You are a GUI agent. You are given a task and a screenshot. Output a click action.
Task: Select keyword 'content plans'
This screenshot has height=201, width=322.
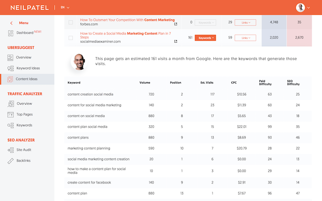coord(78,138)
